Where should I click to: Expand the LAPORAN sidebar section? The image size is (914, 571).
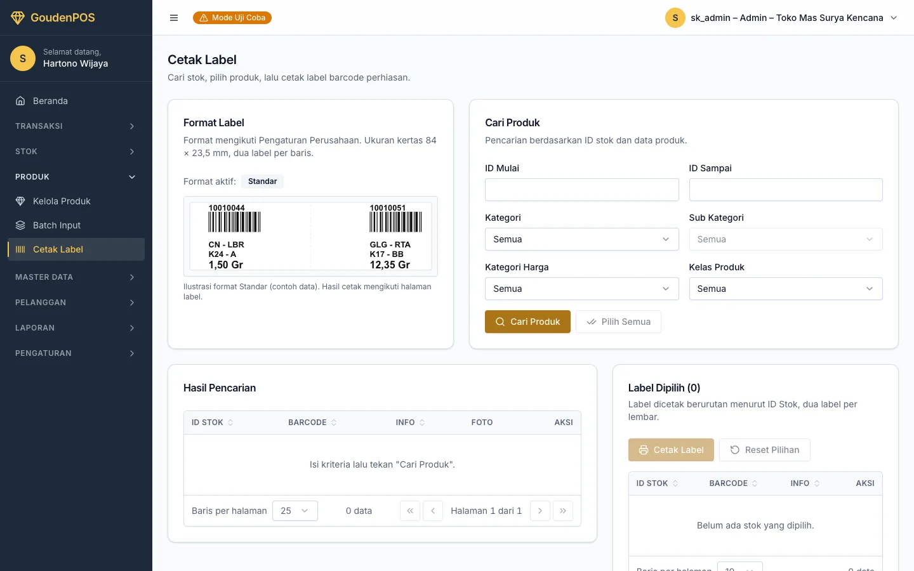point(76,328)
